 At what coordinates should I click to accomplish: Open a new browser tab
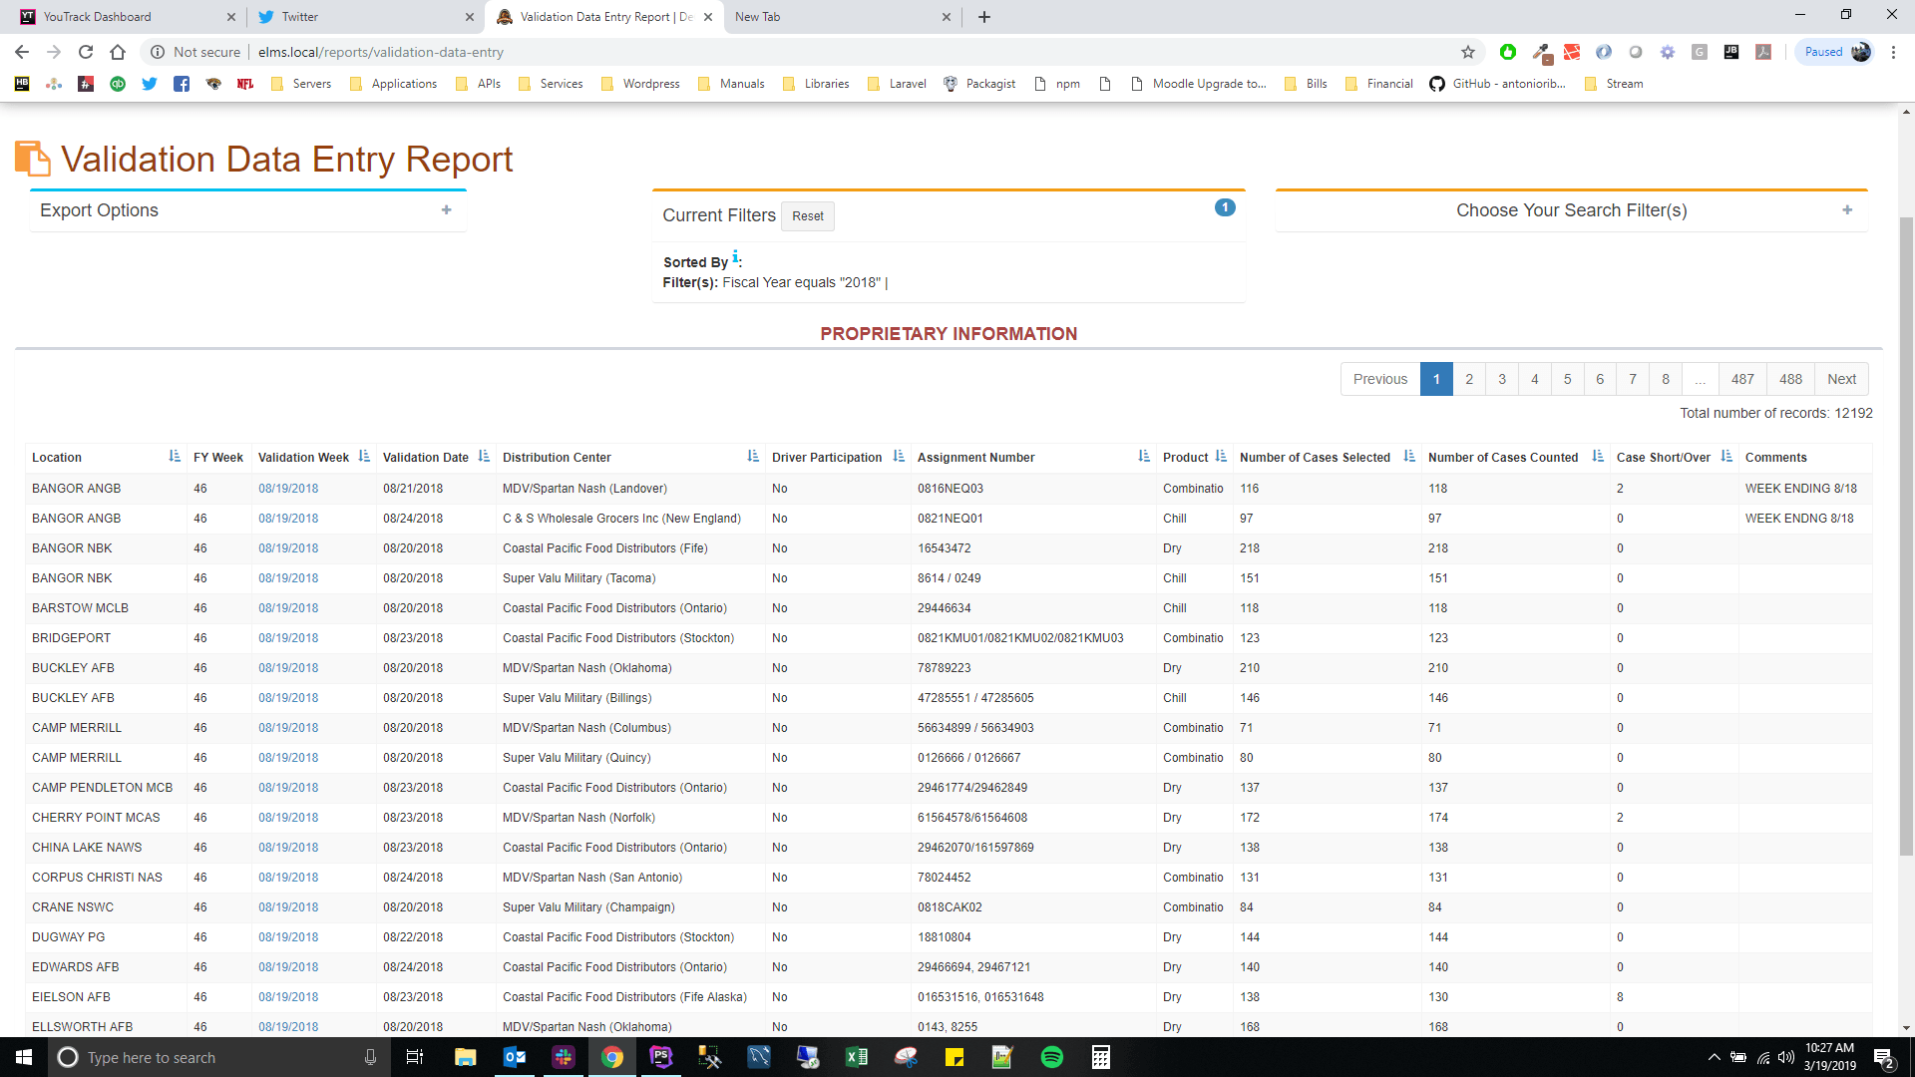(983, 17)
